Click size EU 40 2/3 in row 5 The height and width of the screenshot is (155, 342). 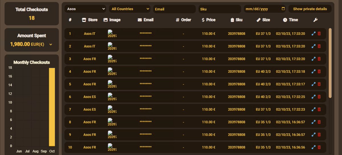click(263, 84)
